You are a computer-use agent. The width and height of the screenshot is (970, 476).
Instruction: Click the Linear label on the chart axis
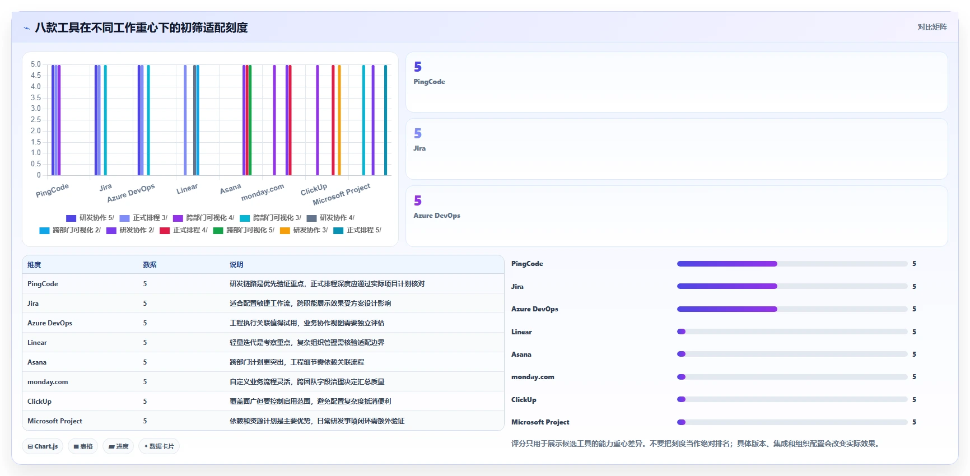[187, 189]
